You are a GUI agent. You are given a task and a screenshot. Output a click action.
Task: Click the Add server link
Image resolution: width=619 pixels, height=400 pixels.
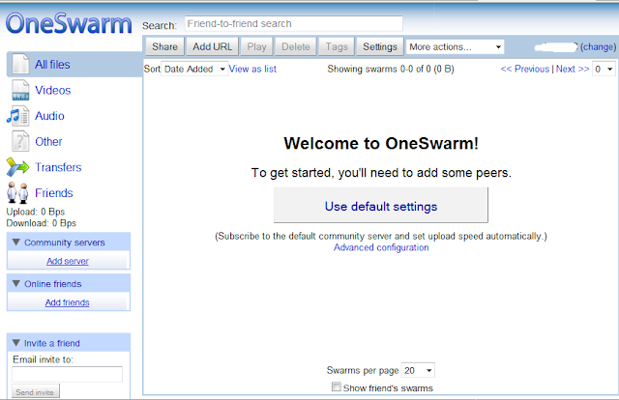68,261
